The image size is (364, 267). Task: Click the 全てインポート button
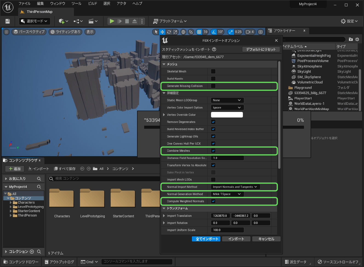click(206, 239)
